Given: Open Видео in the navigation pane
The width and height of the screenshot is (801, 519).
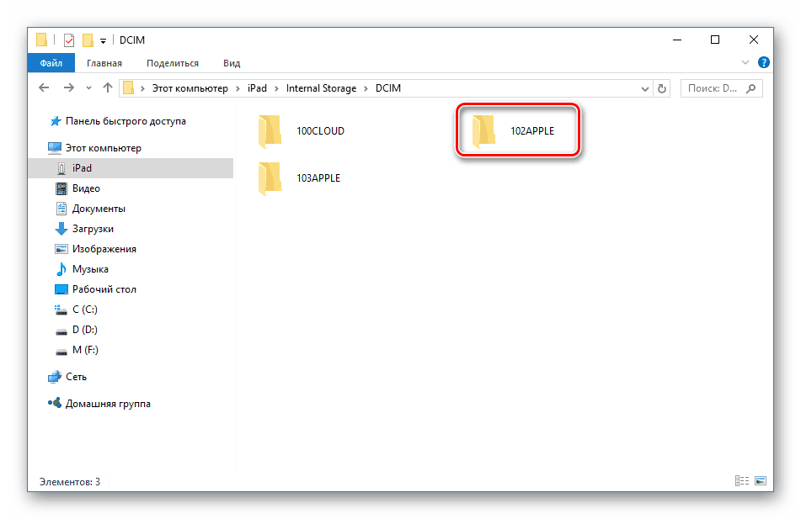Looking at the screenshot, I should pyautogui.click(x=77, y=188).
